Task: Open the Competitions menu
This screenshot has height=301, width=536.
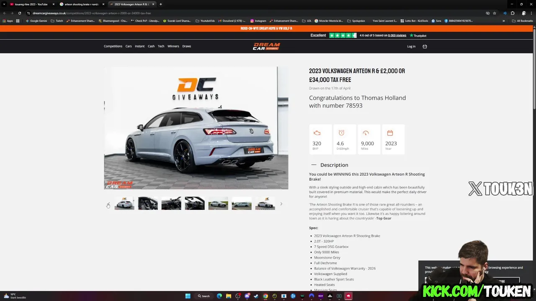Action: click(113, 46)
